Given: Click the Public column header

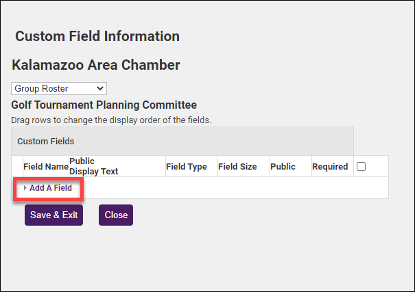Looking at the screenshot, I should (283, 166).
